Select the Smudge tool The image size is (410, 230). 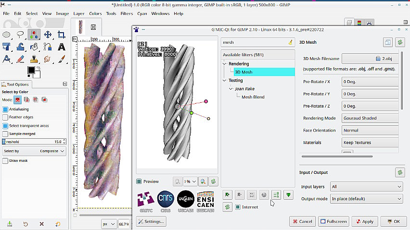pos(48,60)
